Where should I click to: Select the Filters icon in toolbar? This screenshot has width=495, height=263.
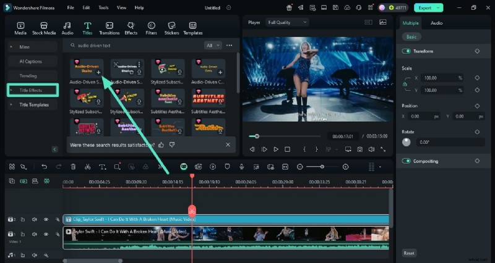(151, 25)
